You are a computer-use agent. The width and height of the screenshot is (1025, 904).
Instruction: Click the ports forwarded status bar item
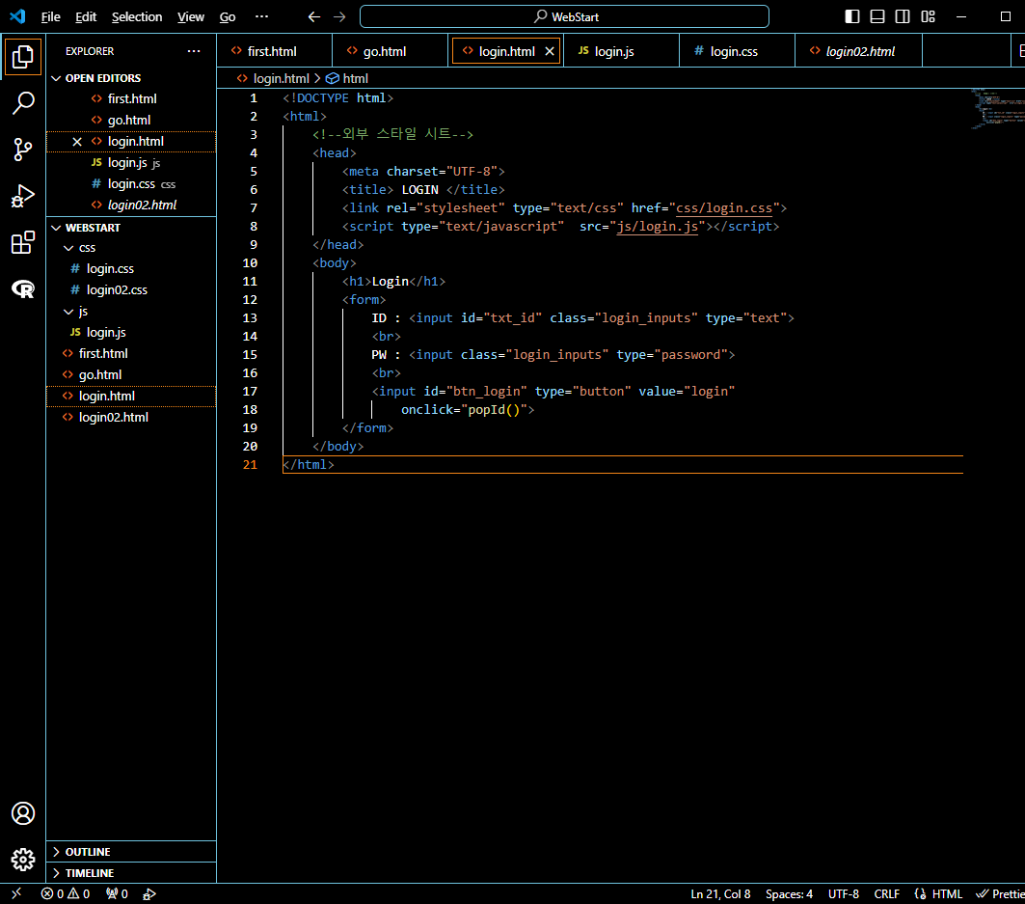pos(117,893)
